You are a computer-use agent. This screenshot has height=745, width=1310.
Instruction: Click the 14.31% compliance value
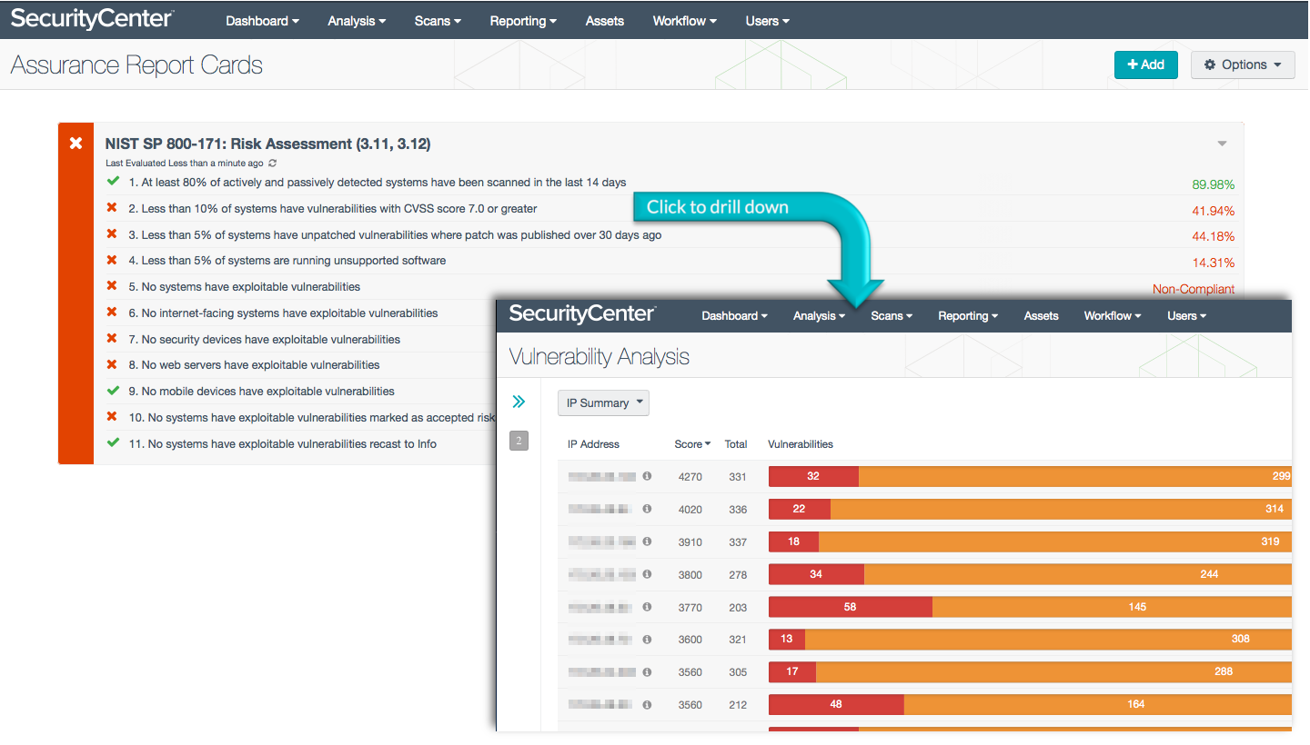click(1214, 263)
